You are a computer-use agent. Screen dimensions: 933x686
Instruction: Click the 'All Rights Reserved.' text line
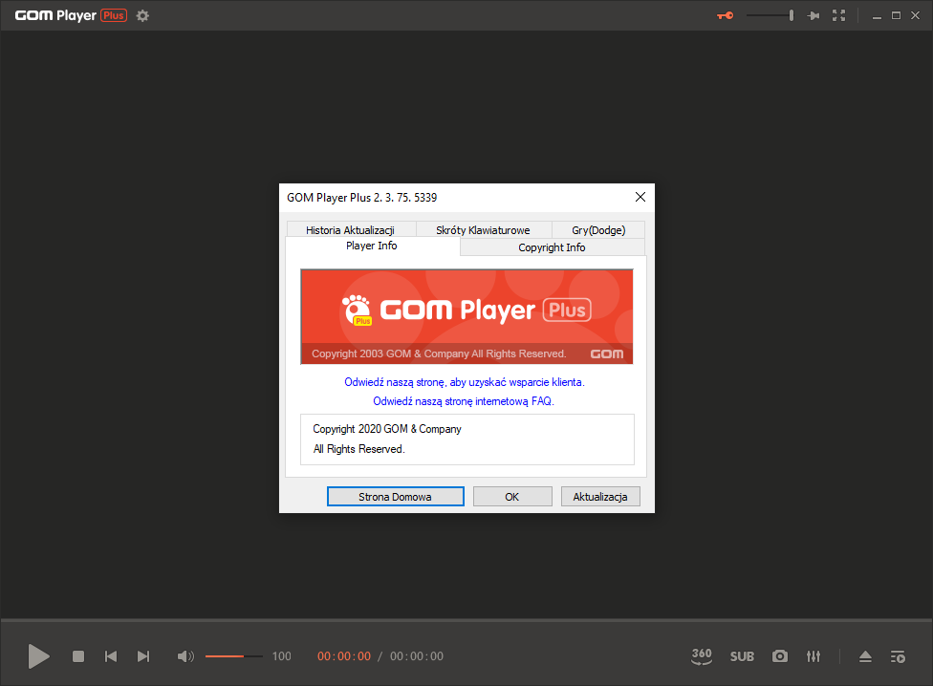pos(359,449)
